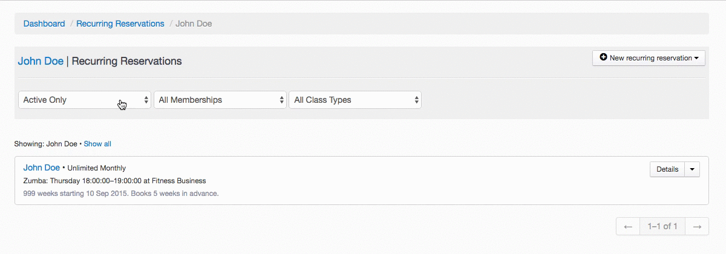Click the 1–1 of 1 page indicator
The width and height of the screenshot is (726, 254).
point(662,227)
